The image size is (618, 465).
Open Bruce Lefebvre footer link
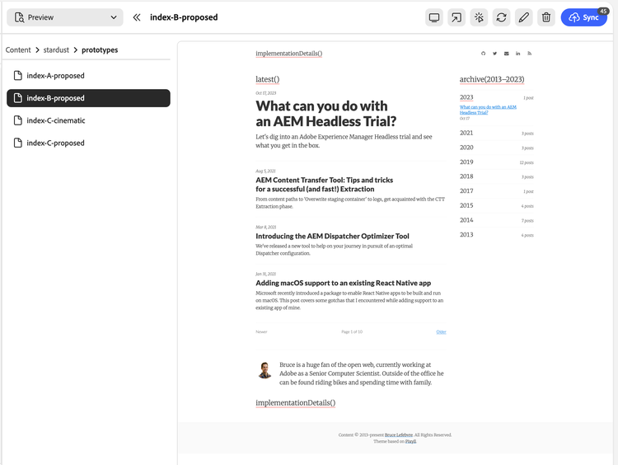(x=399, y=435)
